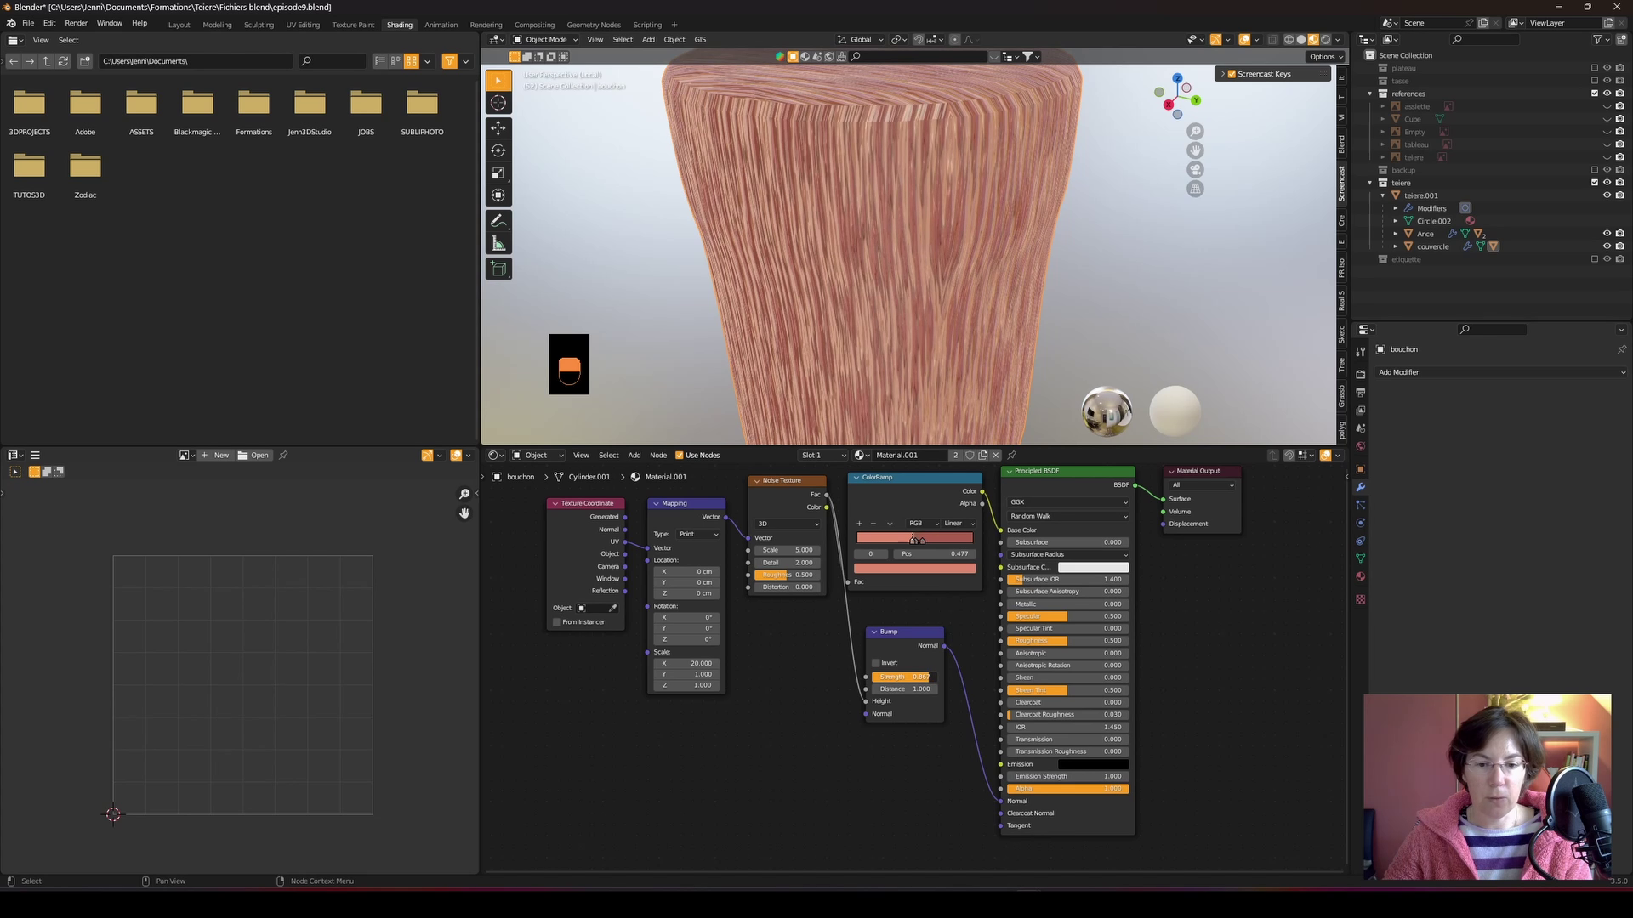Select the Annotate tool icon

pyautogui.click(x=498, y=221)
